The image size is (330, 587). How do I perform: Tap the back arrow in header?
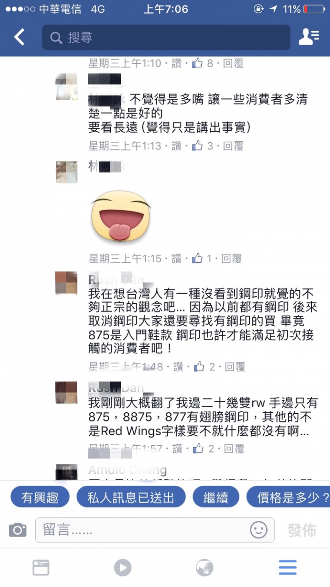coord(19,37)
